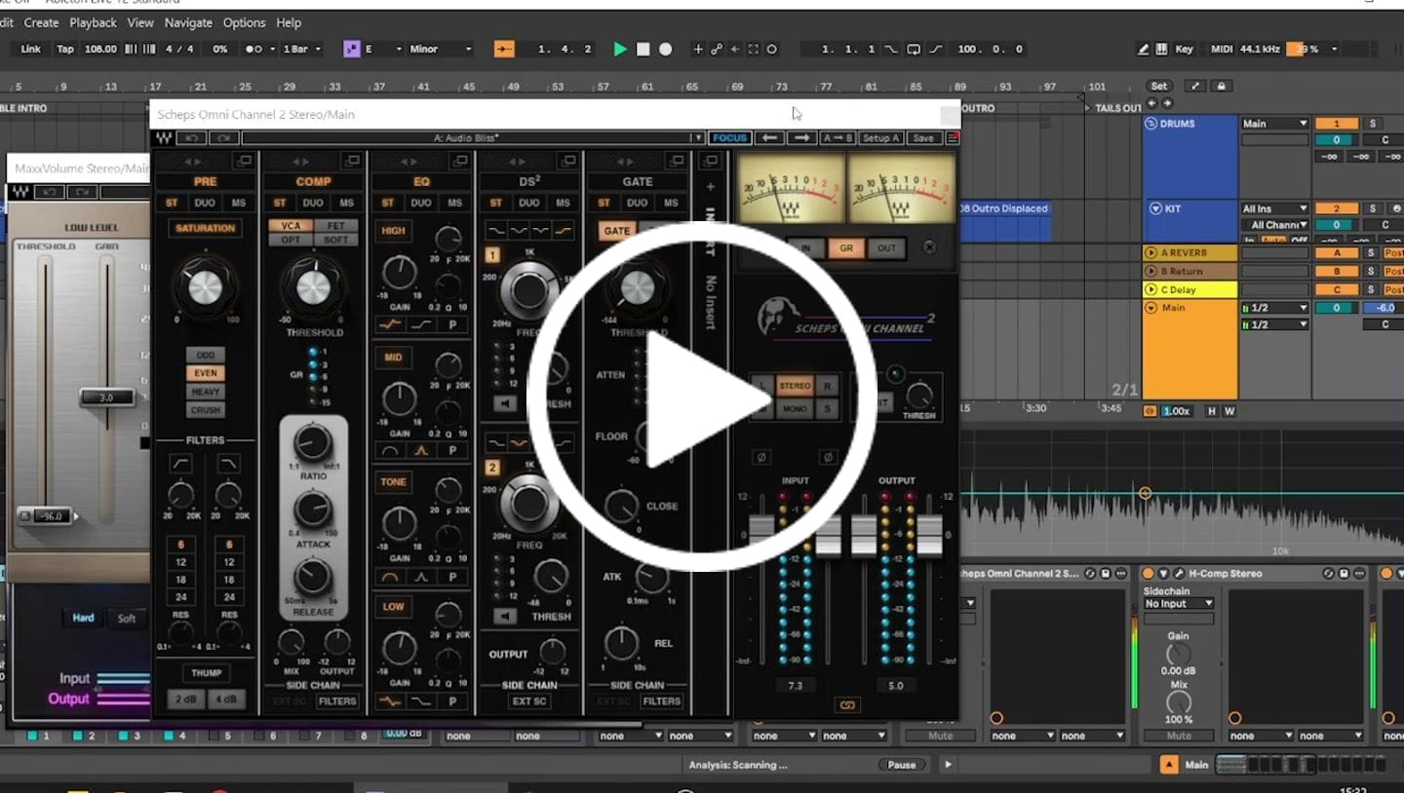Click the transport Stop button
1404x793 pixels.
(643, 49)
